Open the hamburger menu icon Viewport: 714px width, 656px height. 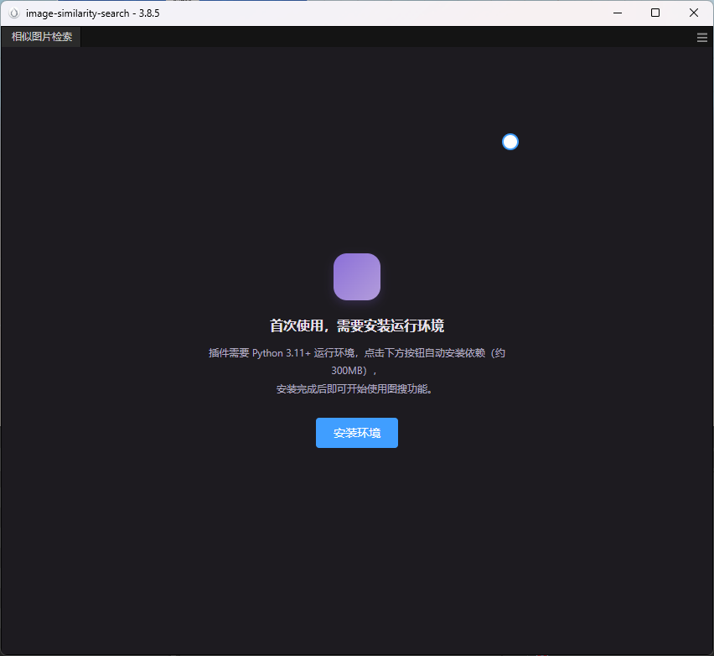click(701, 38)
